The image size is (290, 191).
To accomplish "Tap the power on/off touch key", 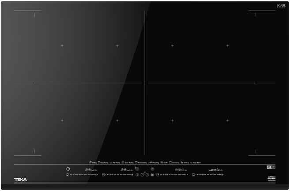I will coord(68,169).
